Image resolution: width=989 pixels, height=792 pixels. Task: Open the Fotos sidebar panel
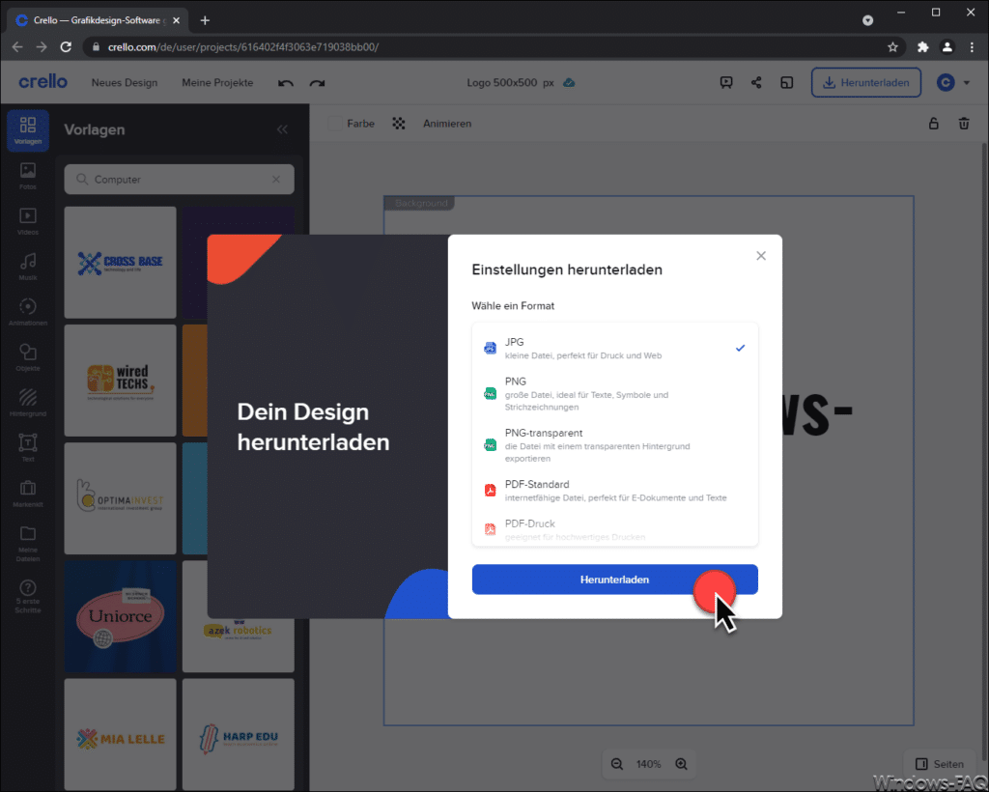tap(28, 176)
